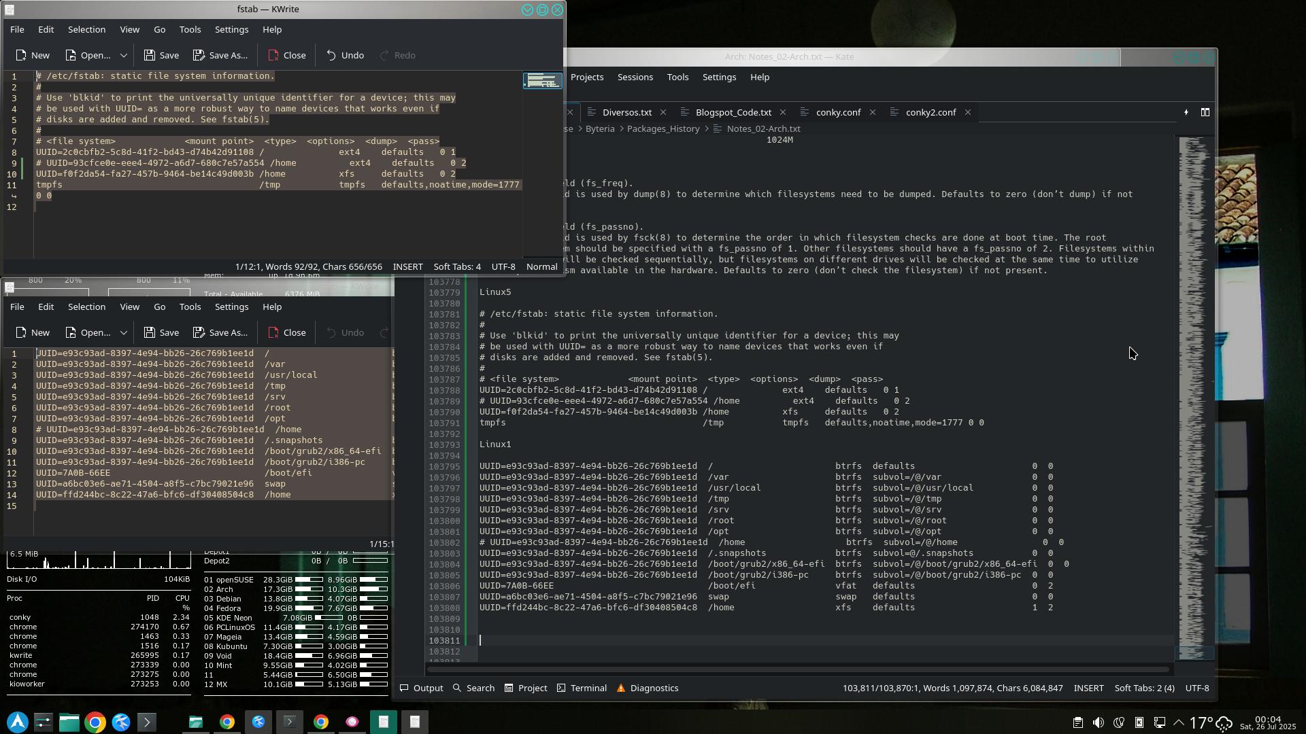
Task: Switch to conky2.conf tab
Action: pos(930,112)
